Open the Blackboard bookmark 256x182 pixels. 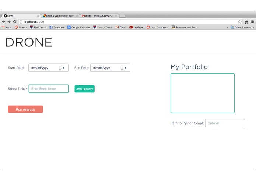click(38, 27)
